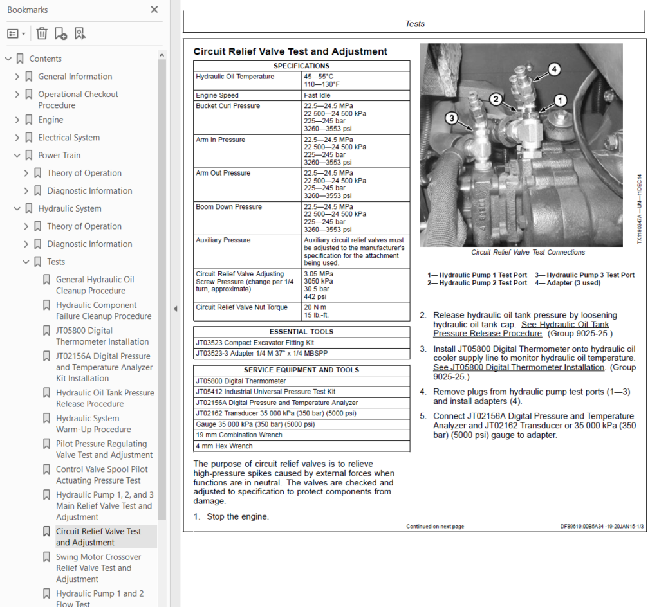This screenshot has height=607, width=659.
Task: Click the JT05412 Industrial Universal Pressure Test Kit row
Action: [301, 392]
